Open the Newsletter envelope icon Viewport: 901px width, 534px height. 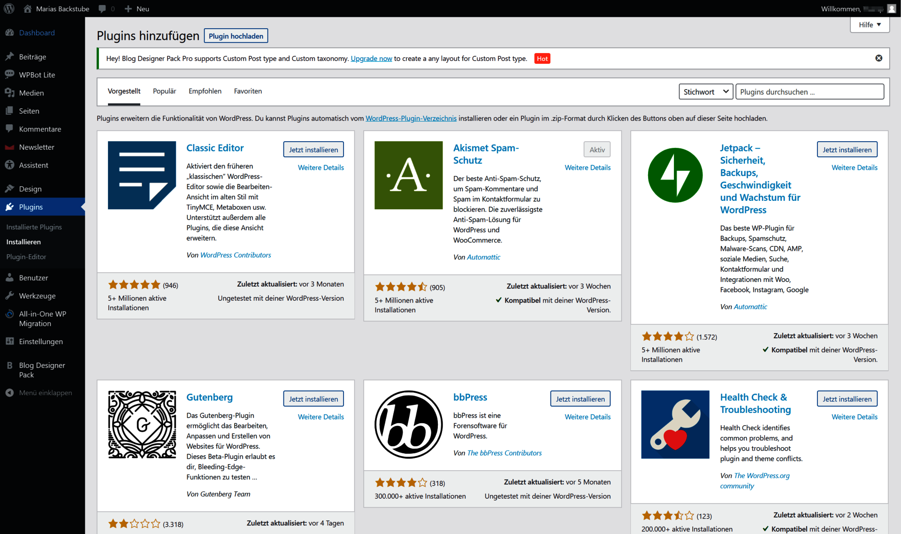tap(9, 147)
